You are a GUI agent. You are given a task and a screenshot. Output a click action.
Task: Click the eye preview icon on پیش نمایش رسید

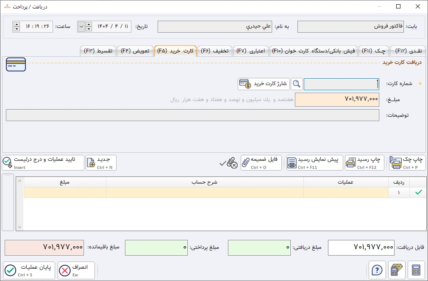point(292,163)
